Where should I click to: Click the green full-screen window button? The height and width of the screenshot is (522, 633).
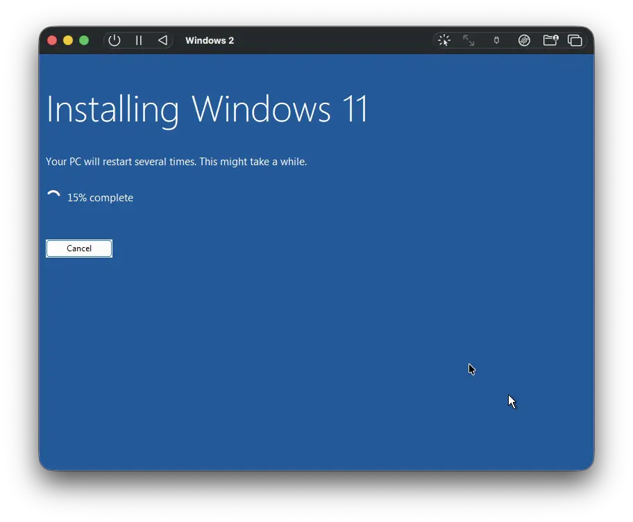(84, 40)
